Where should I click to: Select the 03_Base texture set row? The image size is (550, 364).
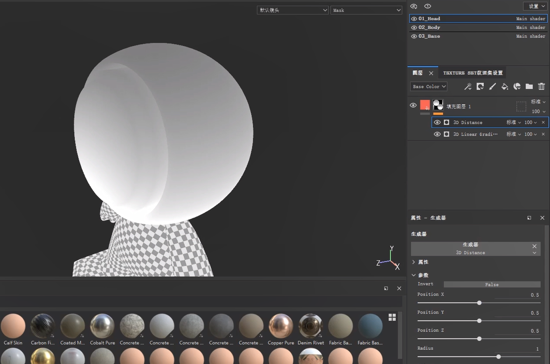click(x=478, y=36)
